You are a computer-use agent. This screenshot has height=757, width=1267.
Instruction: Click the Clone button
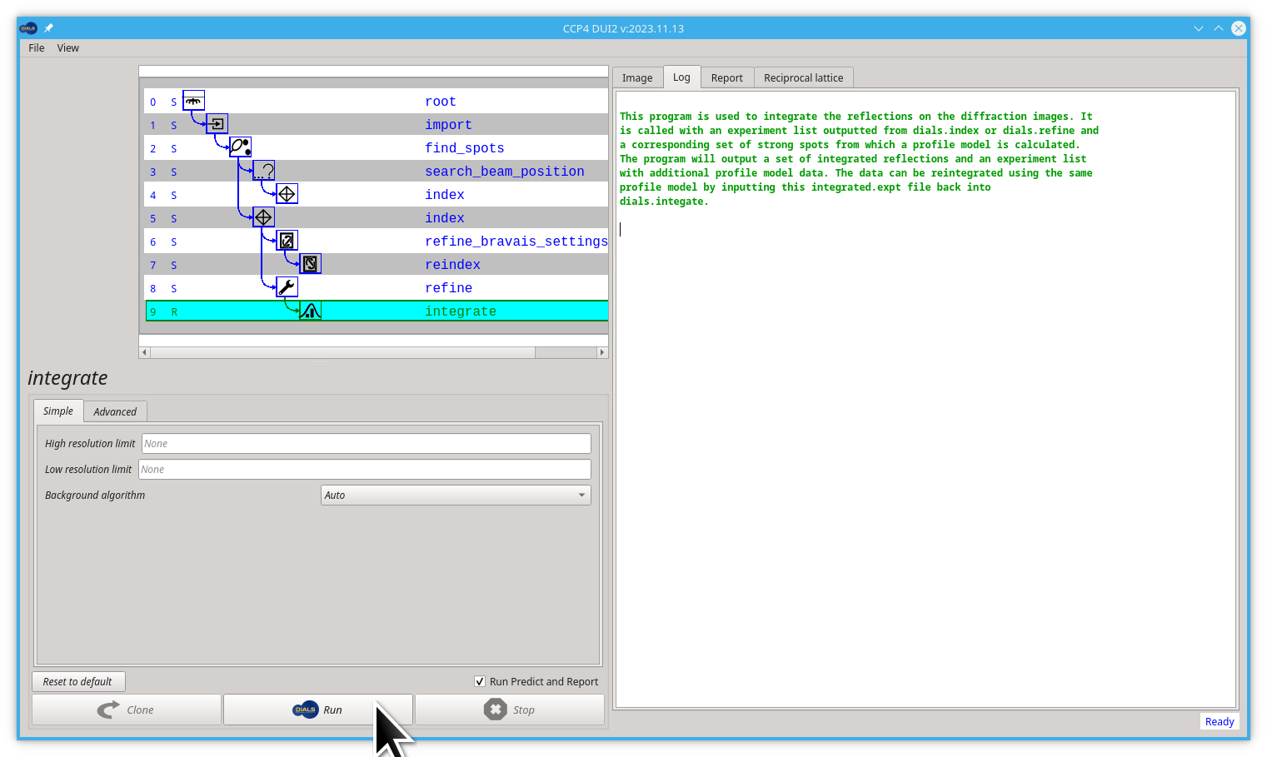pos(127,710)
